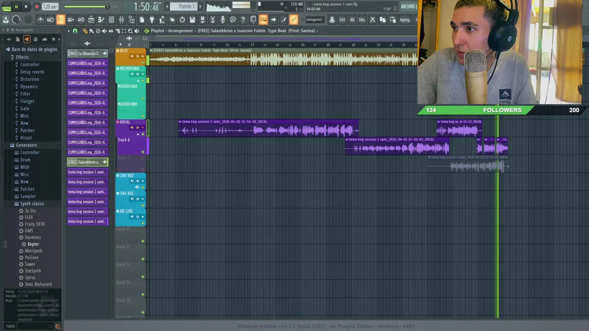Toggle mute LED on 2DA VOZ track
Image resolution: width=589 pixels, height=331 pixels.
coord(143,188)
